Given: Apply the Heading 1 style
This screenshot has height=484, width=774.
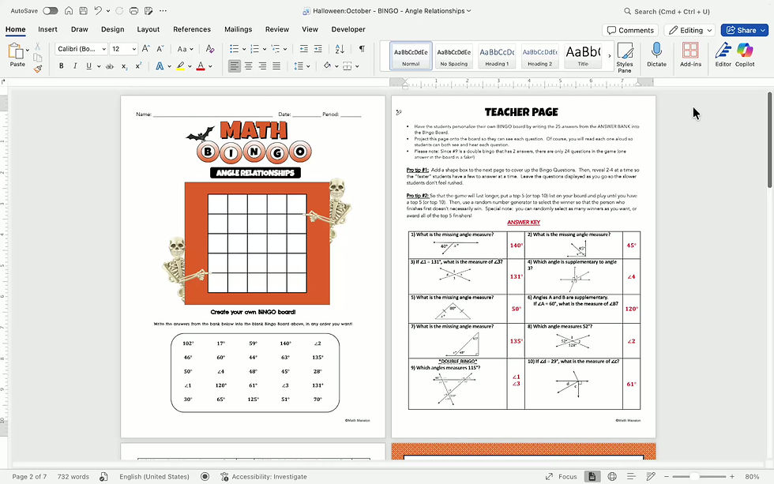Looking at the screenshot, I should [497, 55].
